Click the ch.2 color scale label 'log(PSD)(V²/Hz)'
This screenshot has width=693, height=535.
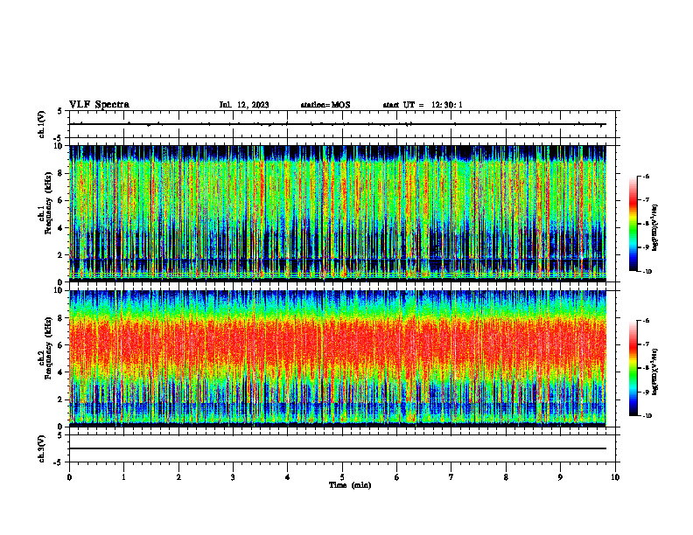pyautogui.click(x=655, y=372)
